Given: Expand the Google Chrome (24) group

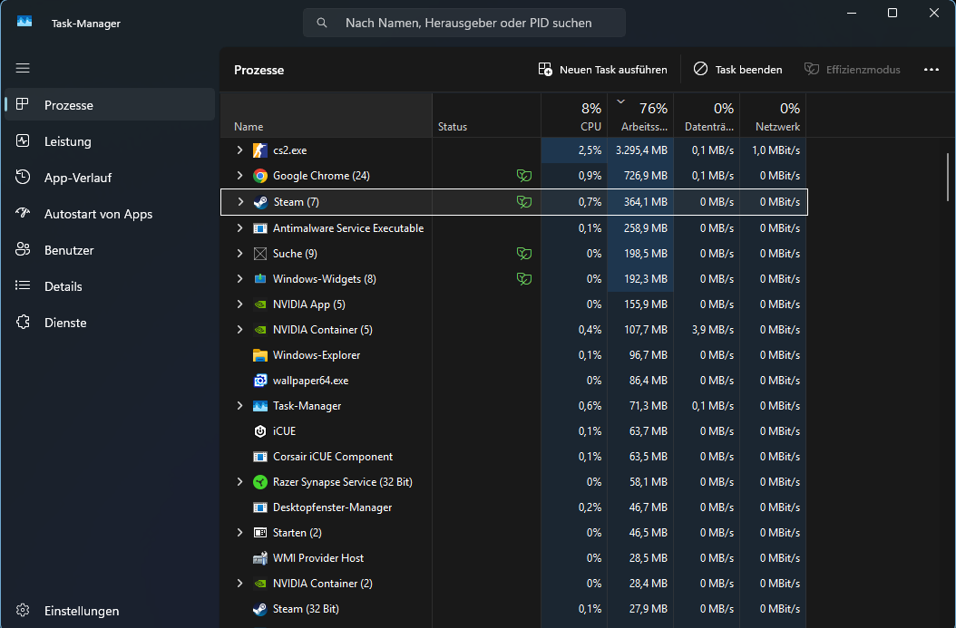Looking at the screenshot, I should pos(239,176).
